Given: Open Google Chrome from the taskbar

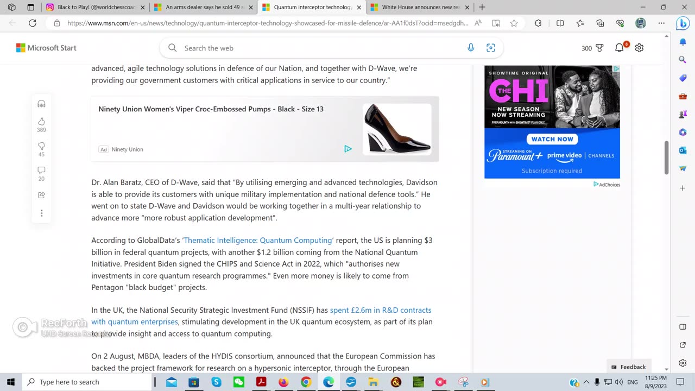Looking at the screenshot, I should tap(306, 382).
